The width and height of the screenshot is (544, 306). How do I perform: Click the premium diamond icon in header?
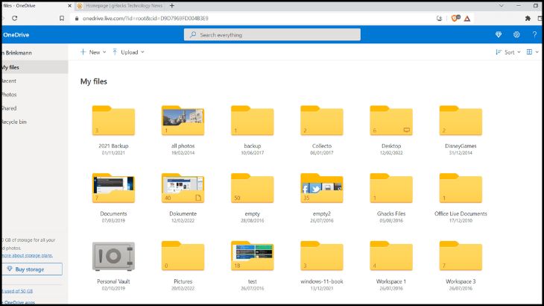pyautogui.click(x=499, y=34)
